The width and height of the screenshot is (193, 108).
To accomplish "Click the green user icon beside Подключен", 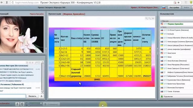I will point(162,97).
